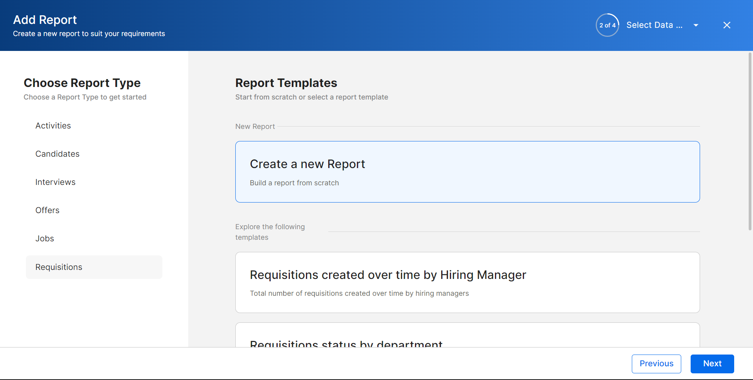Select the Requisitions report type
The image size is (753, 380).
tap(58, 267)
